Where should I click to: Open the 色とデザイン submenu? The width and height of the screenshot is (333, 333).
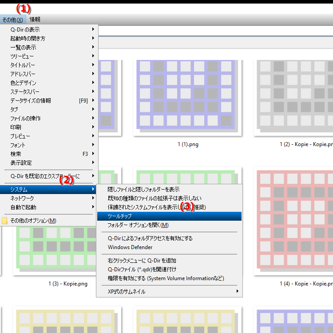49,83
